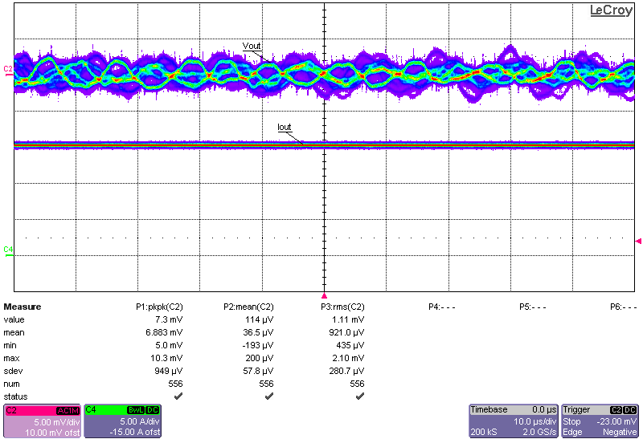The width and height of the screenshot is (643, 439).
Task: Open the C2 channel descriptor box
Action: point(42,421)
